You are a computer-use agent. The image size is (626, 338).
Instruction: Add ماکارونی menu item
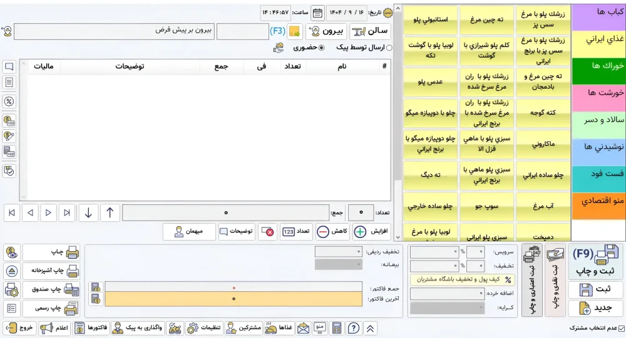543,144
